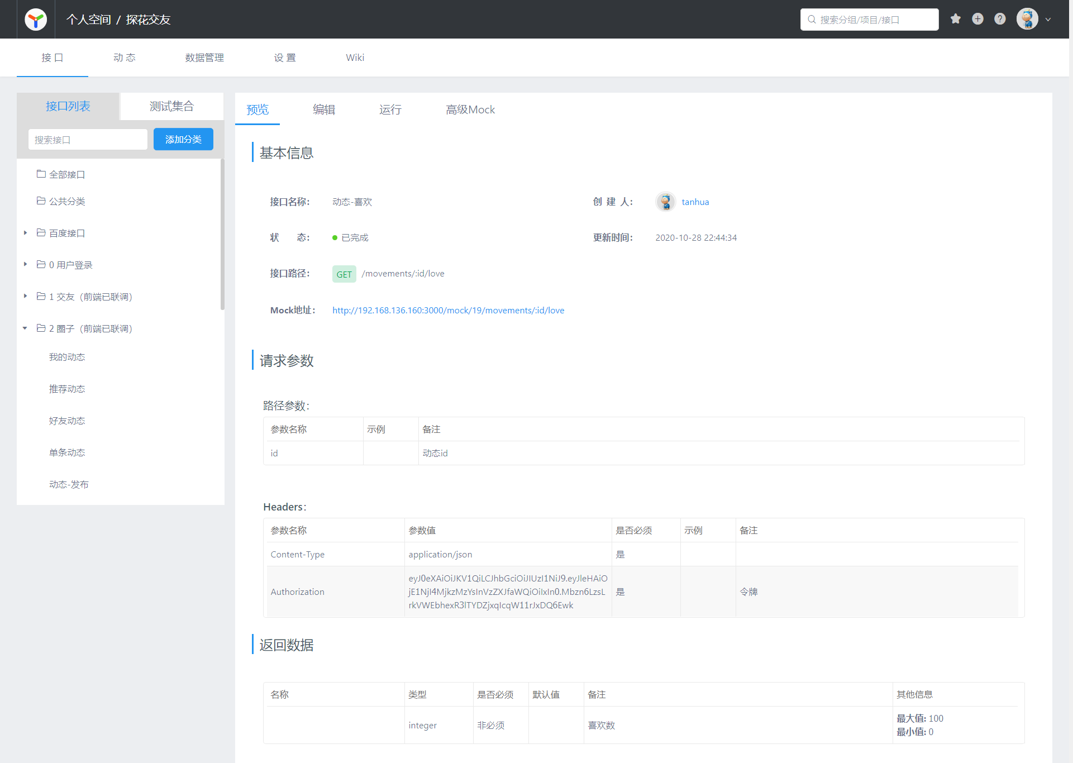Open 我的动态 interface

pos(67,357)
